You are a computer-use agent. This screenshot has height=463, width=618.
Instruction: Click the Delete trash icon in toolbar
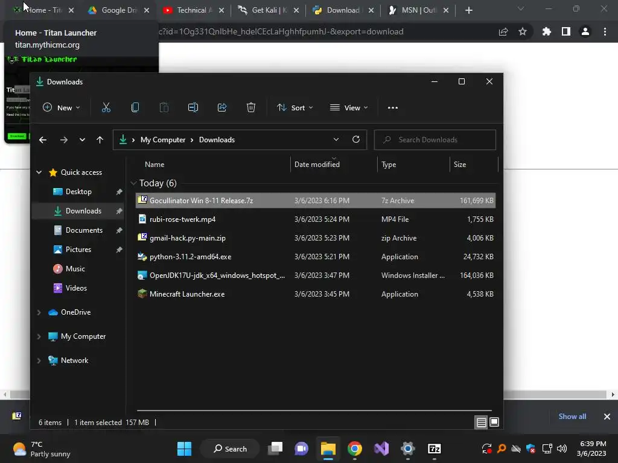tap(251, 107)
